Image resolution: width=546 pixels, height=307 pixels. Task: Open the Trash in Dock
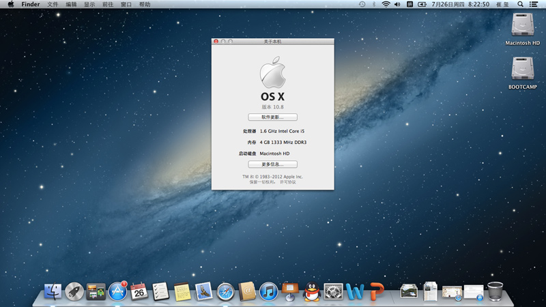(x=495, y=291)
